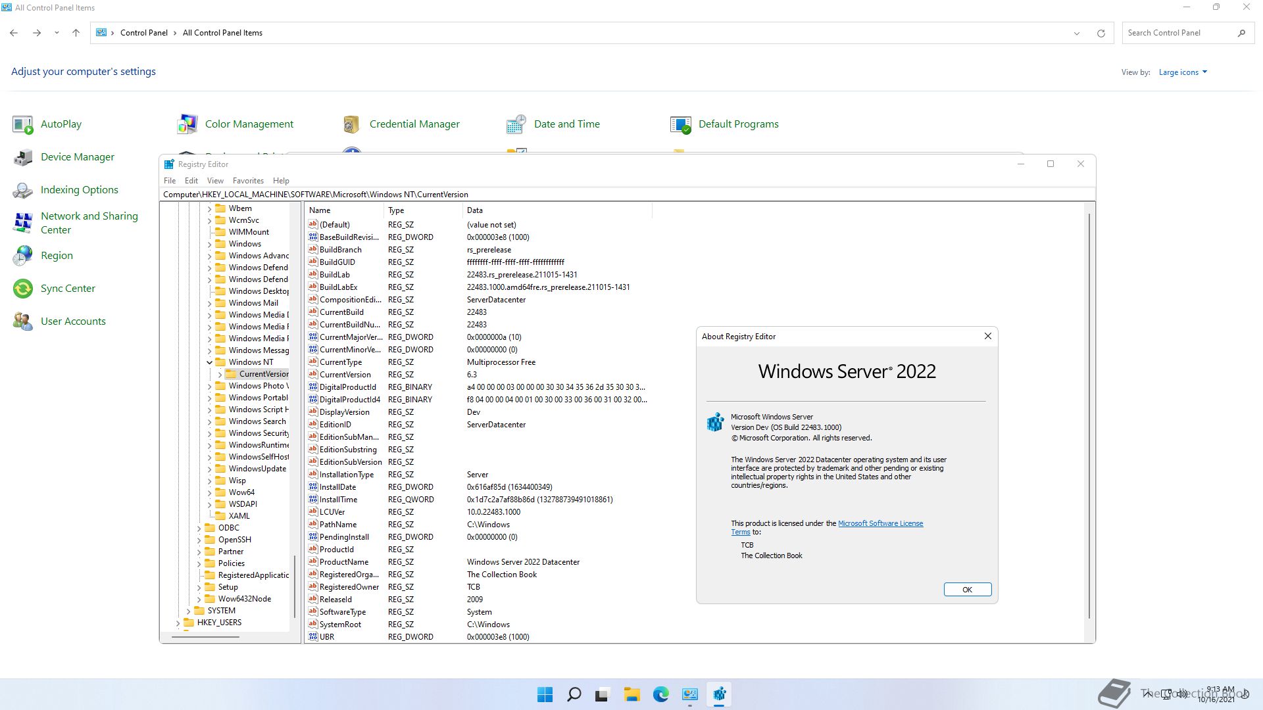Go back in Control Panel navigation
1263x710 pixels.
(14, 33)
